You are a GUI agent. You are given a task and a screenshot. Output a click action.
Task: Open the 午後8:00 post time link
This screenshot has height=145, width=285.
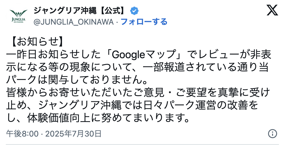[x=22, y=134]
